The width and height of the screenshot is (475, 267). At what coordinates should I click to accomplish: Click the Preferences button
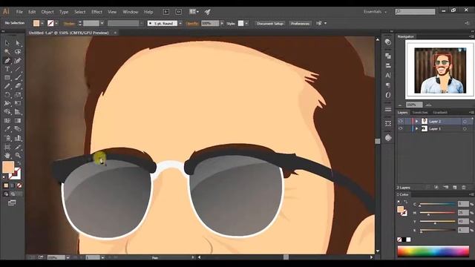coord(300,23)
